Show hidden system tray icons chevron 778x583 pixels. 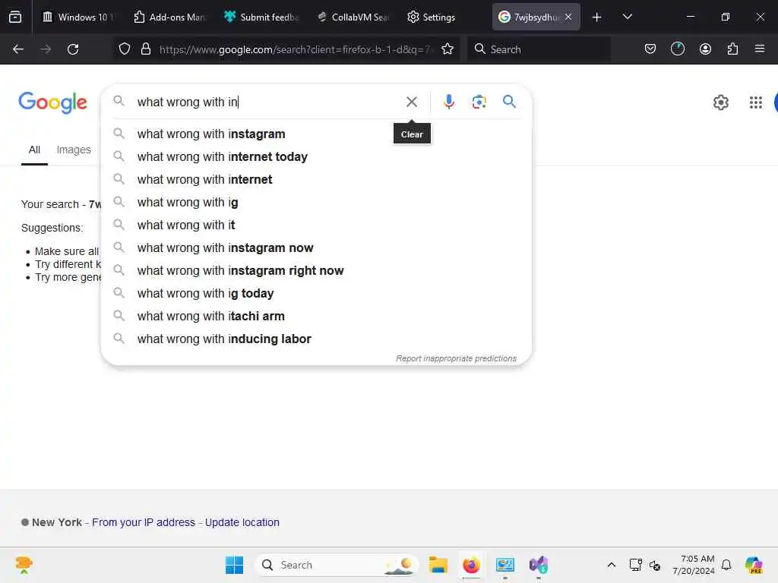612,565
